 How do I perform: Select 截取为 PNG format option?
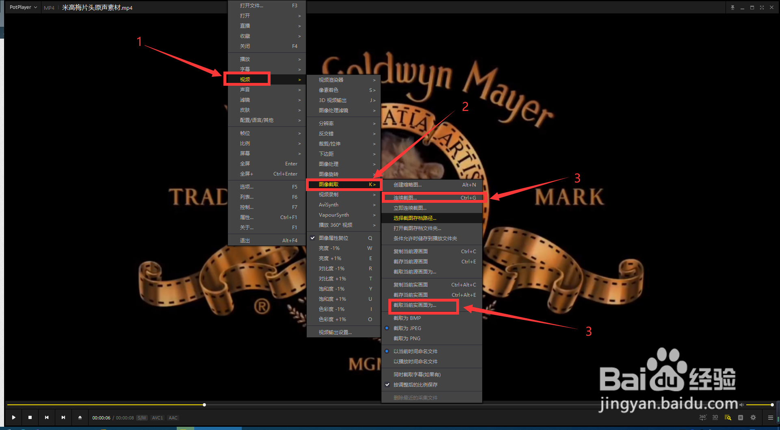432,339
